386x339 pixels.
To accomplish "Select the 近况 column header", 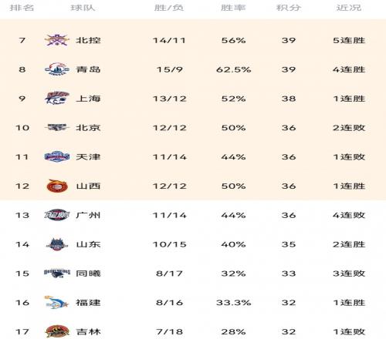I will point(349,8).
